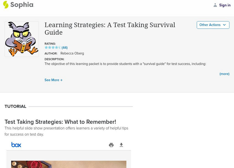Click the fifth rating star
The image size is (234, 168).
tap(60, 48)
